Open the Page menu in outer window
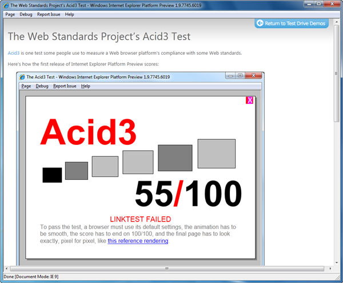 point(10,14)
